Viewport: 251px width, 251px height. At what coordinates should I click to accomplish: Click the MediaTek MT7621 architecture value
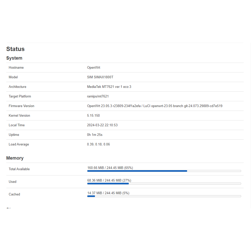tap(109, 87)
